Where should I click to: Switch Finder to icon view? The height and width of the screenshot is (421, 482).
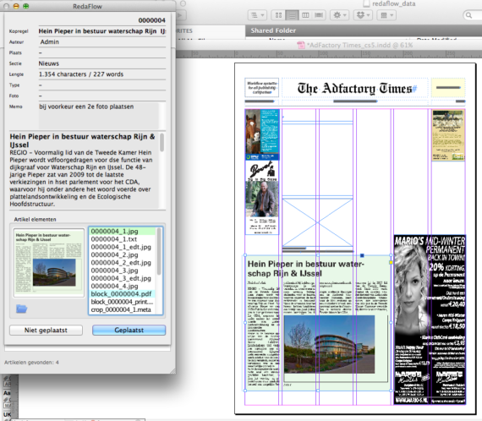[278, 15]
